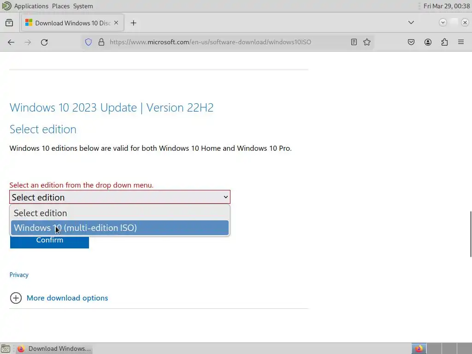Open a new tab with plus icon
Image resolution: width=472 pixels, height=354 pixels.
click(x=134, y=23)
